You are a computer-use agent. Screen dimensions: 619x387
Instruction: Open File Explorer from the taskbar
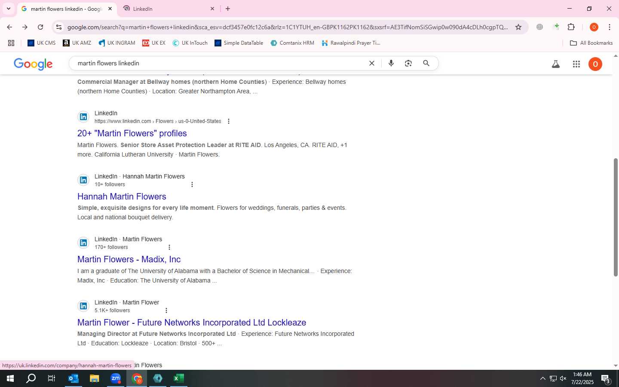pyautogui.click(x=95, y=378)
